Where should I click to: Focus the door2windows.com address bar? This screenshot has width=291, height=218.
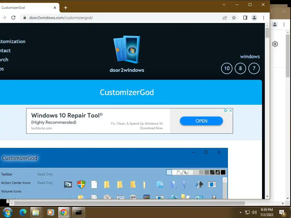122,18
